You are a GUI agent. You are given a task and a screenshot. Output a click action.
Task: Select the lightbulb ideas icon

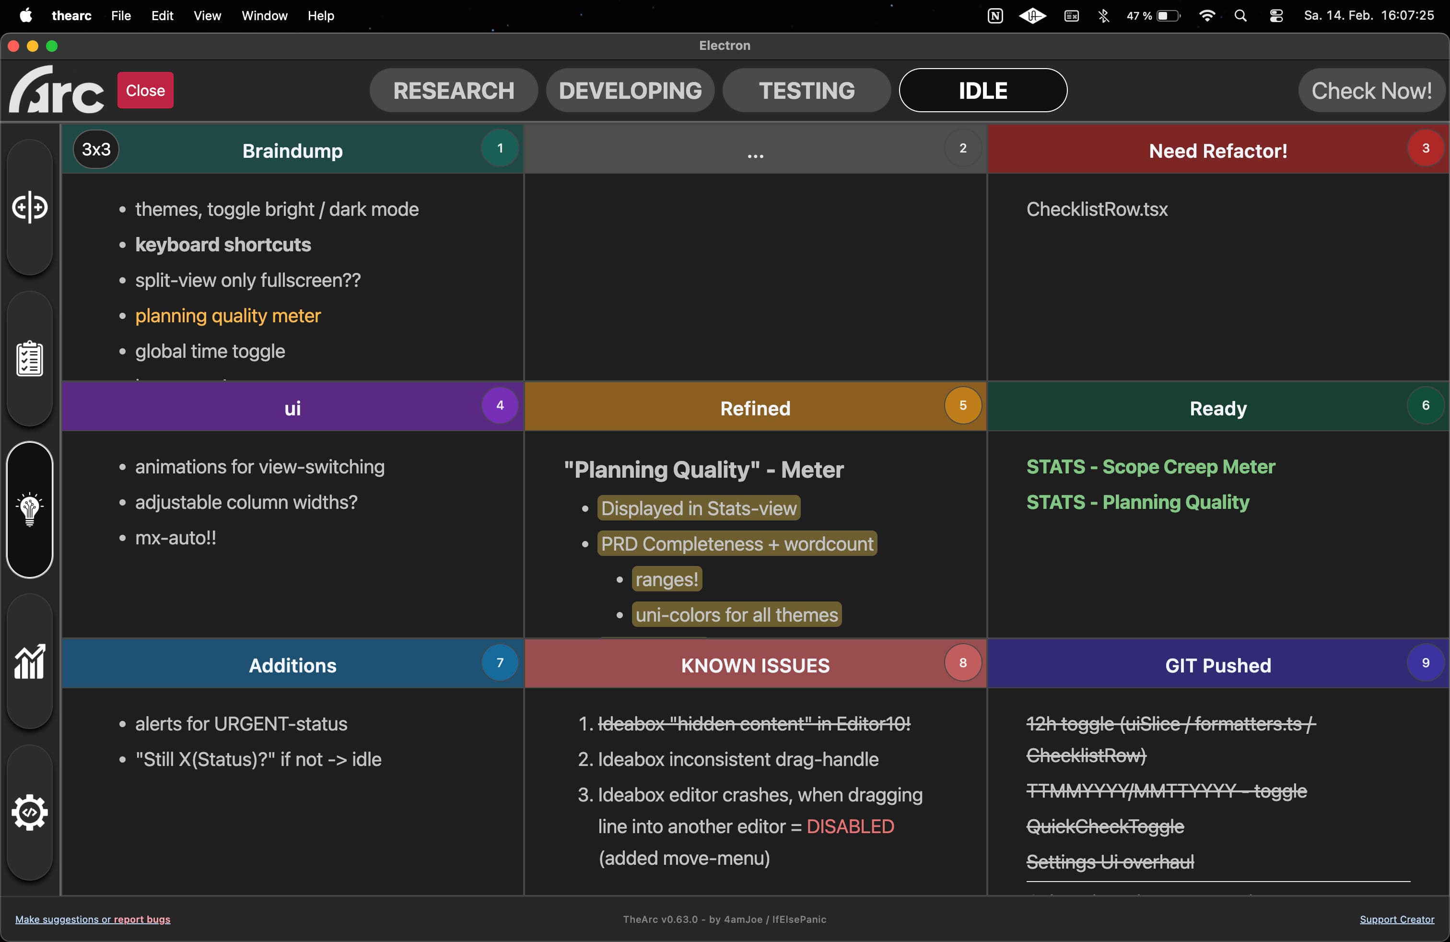[x=30, y=509]
